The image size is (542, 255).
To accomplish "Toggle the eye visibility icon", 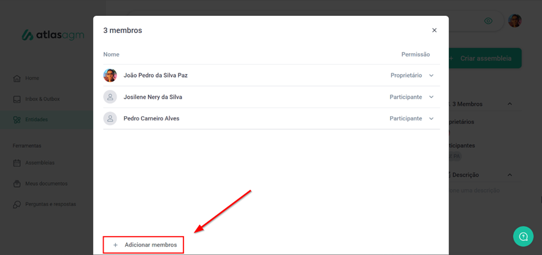I will click(x=488, y=21).
